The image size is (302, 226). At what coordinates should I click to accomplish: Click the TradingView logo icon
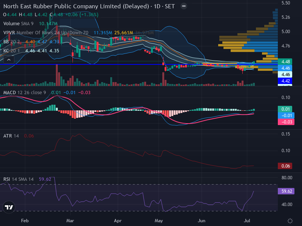point(9,207)
